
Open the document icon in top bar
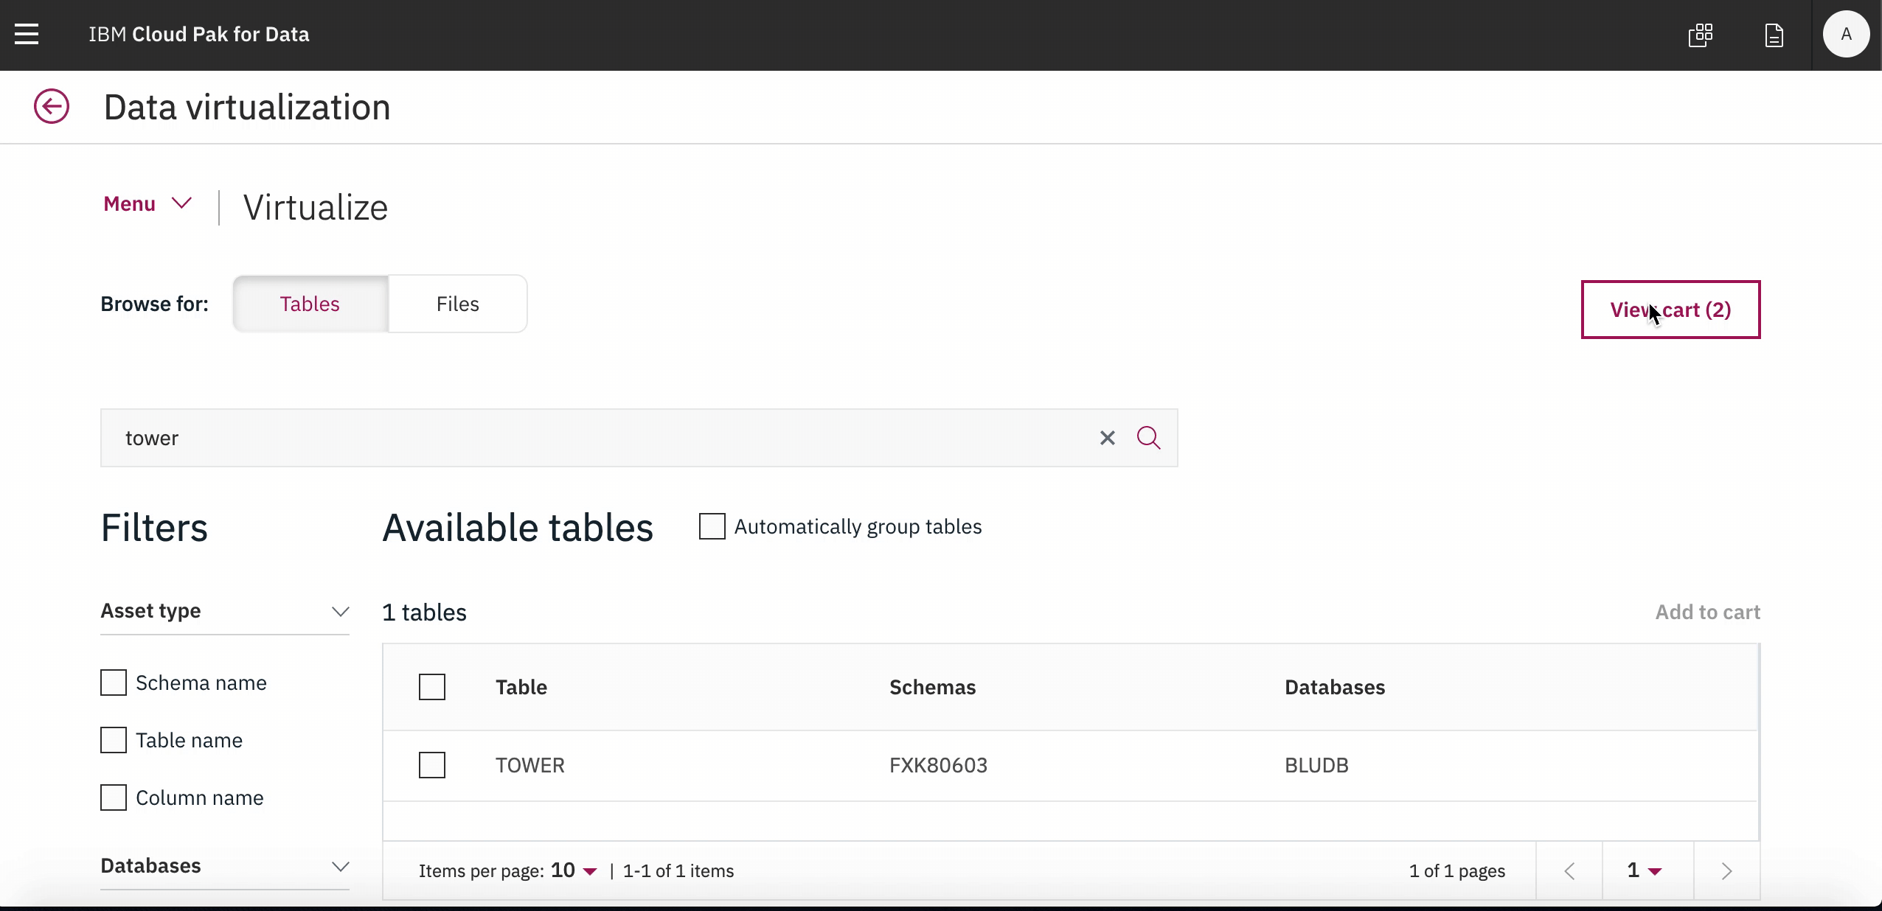(1774, 35)
